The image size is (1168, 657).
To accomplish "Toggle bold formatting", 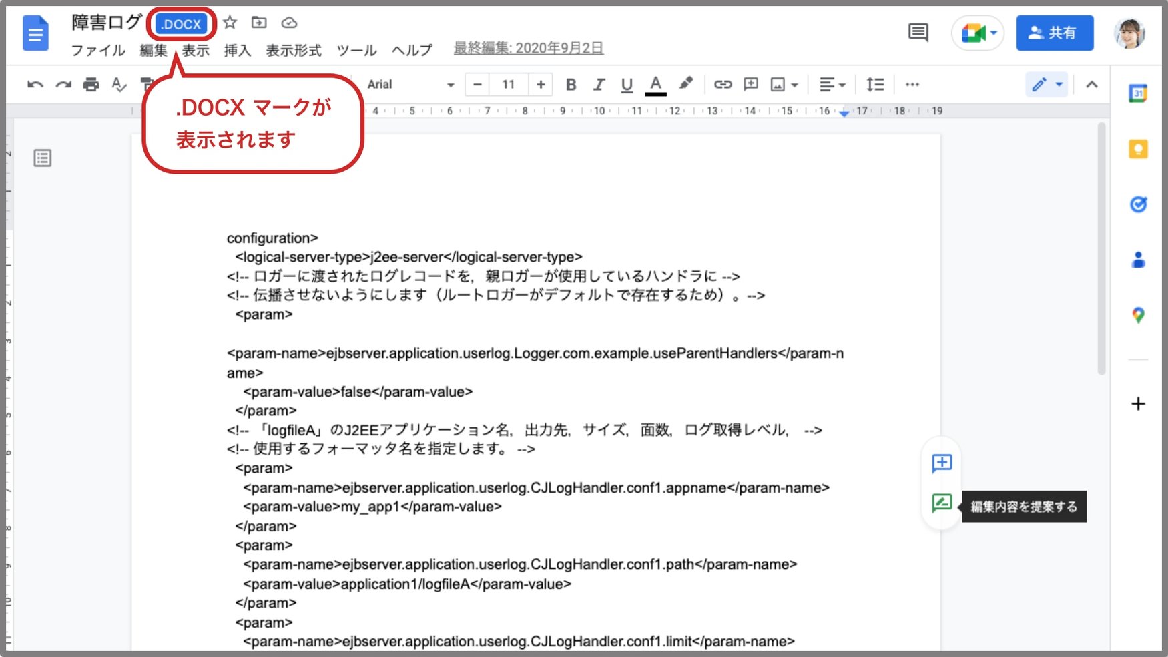I will tap(570, 85).
